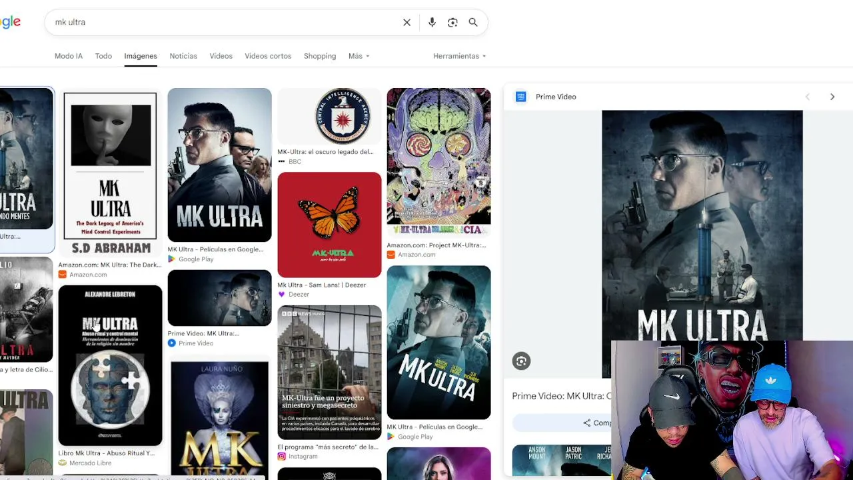This screenshot has width=853, height=480.
Task: Open the Prime Video: MK Ultra:... result link
Action: [203, 333]
